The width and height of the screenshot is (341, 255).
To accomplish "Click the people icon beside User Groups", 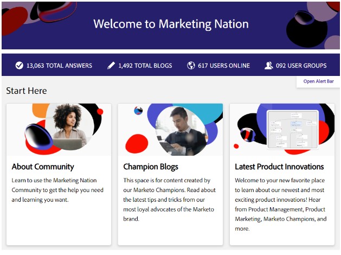I will [268, 66].
